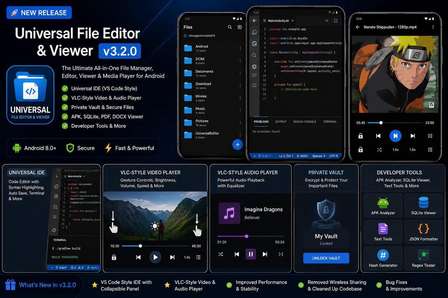Switch to the TERMINAL panel tab

coord(330,122)
